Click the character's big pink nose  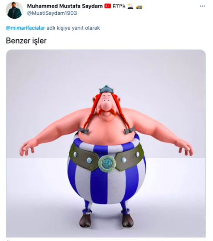coord(105,106)
